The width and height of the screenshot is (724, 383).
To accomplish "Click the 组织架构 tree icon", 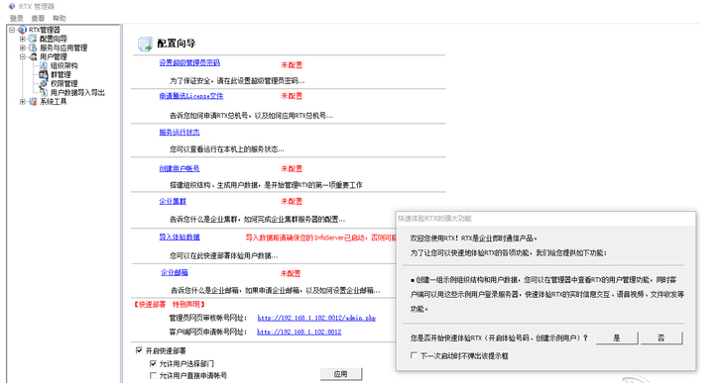I will (44, 66).
